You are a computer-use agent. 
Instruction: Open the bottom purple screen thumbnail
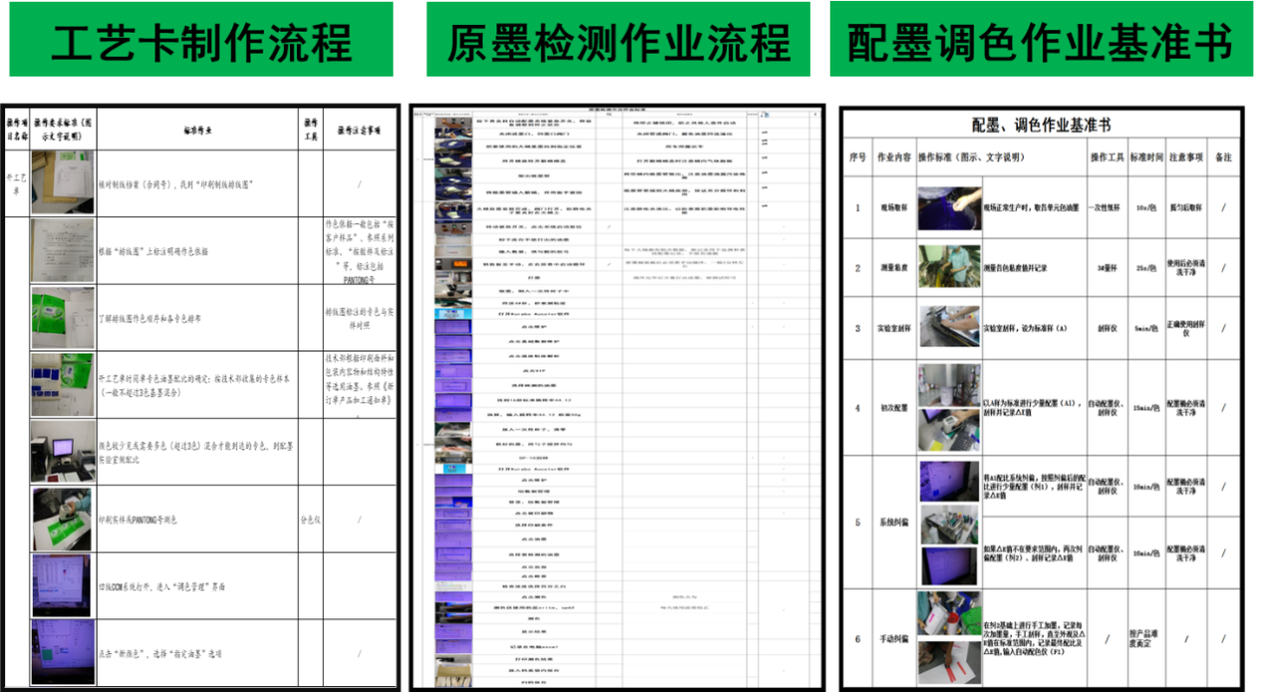63,651
